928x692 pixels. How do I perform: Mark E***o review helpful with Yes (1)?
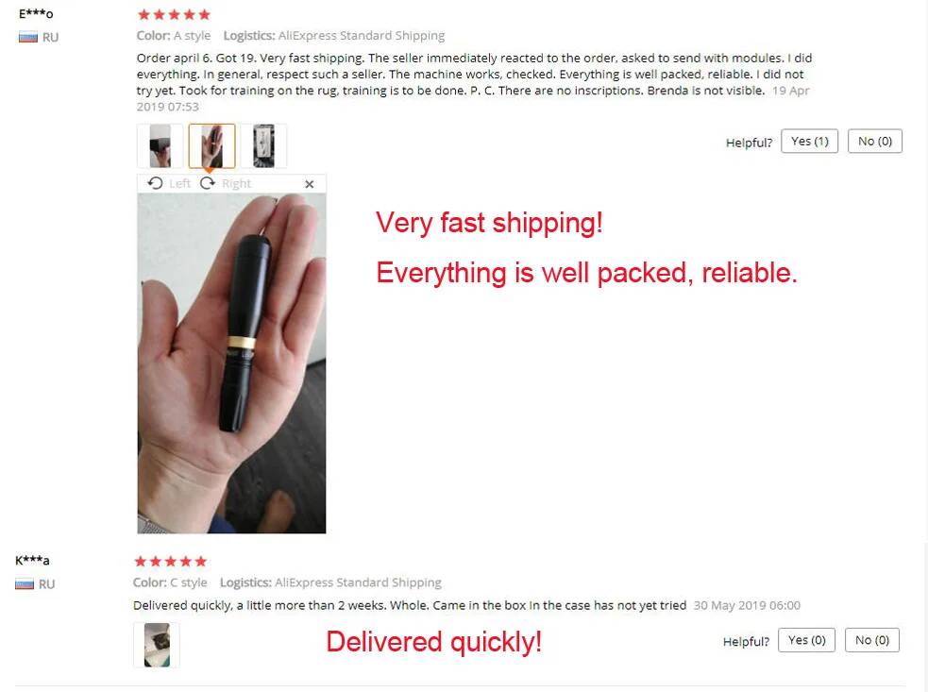click(x=809, y=141)
